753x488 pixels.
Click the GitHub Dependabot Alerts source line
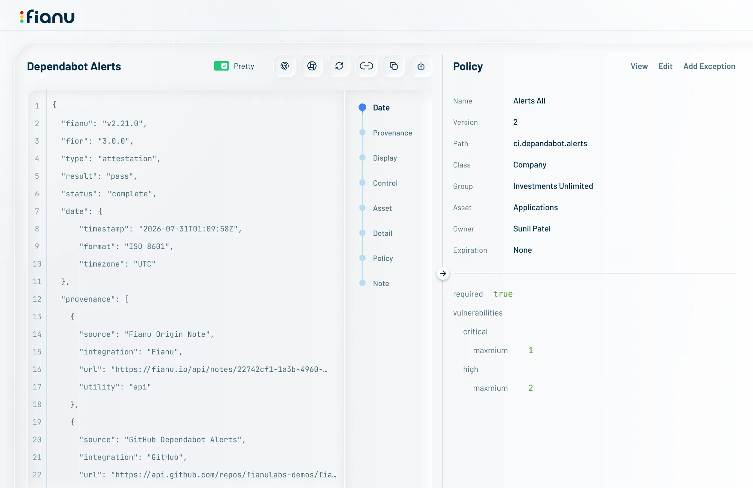[x=162, y=439]
